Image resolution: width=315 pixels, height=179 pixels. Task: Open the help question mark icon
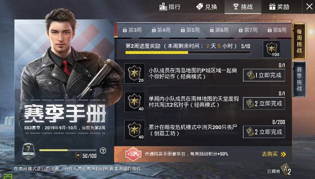[103, 151]
